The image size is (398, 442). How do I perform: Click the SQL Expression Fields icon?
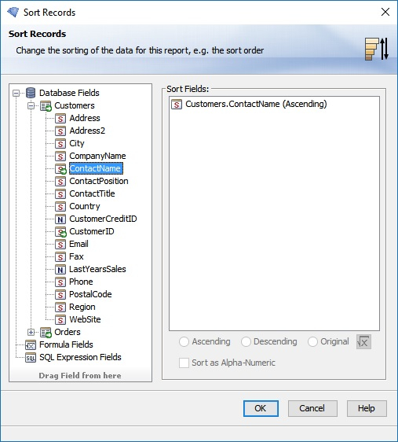[31, 357]
